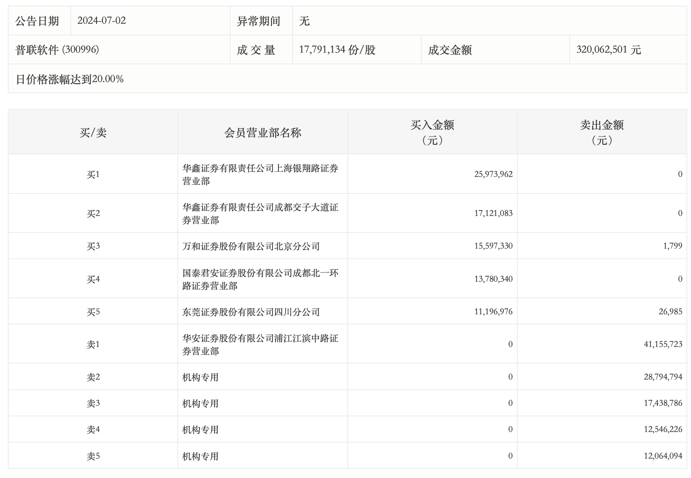Click the 买入金额 column header
The width and height of the screenshot is (691, 478).
tap(432, 132)
